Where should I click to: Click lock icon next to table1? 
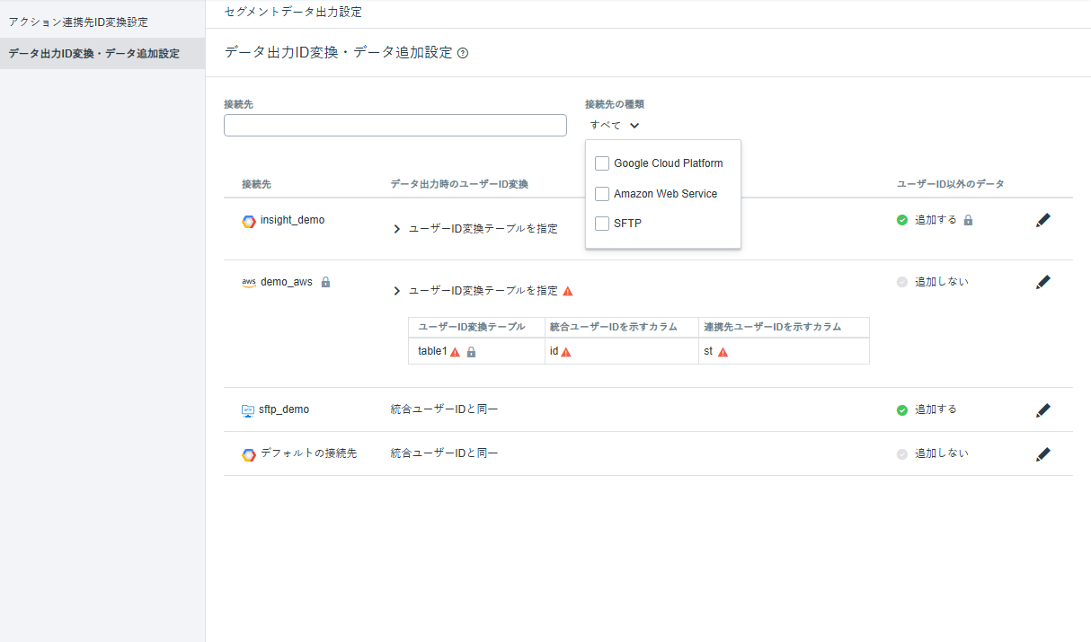(x=471, y=352)
